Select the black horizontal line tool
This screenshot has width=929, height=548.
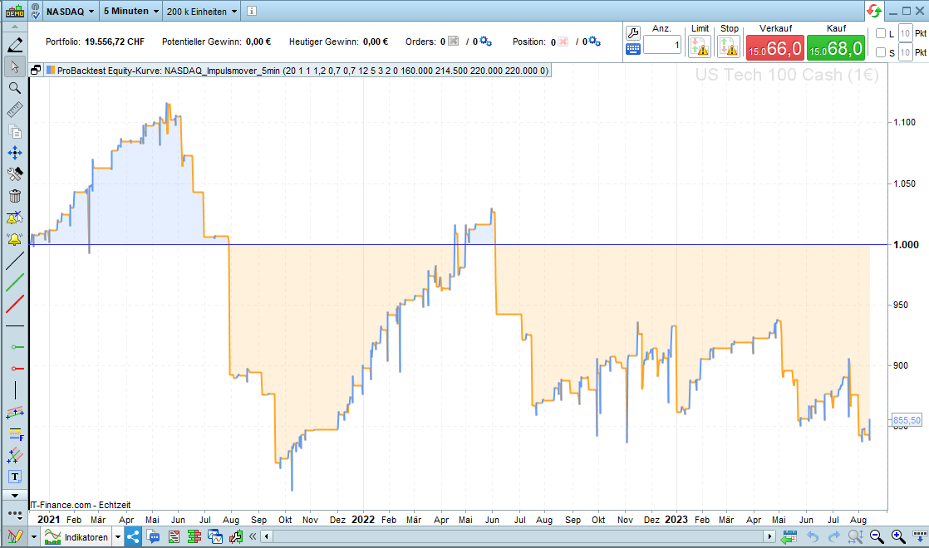[15, 325]
